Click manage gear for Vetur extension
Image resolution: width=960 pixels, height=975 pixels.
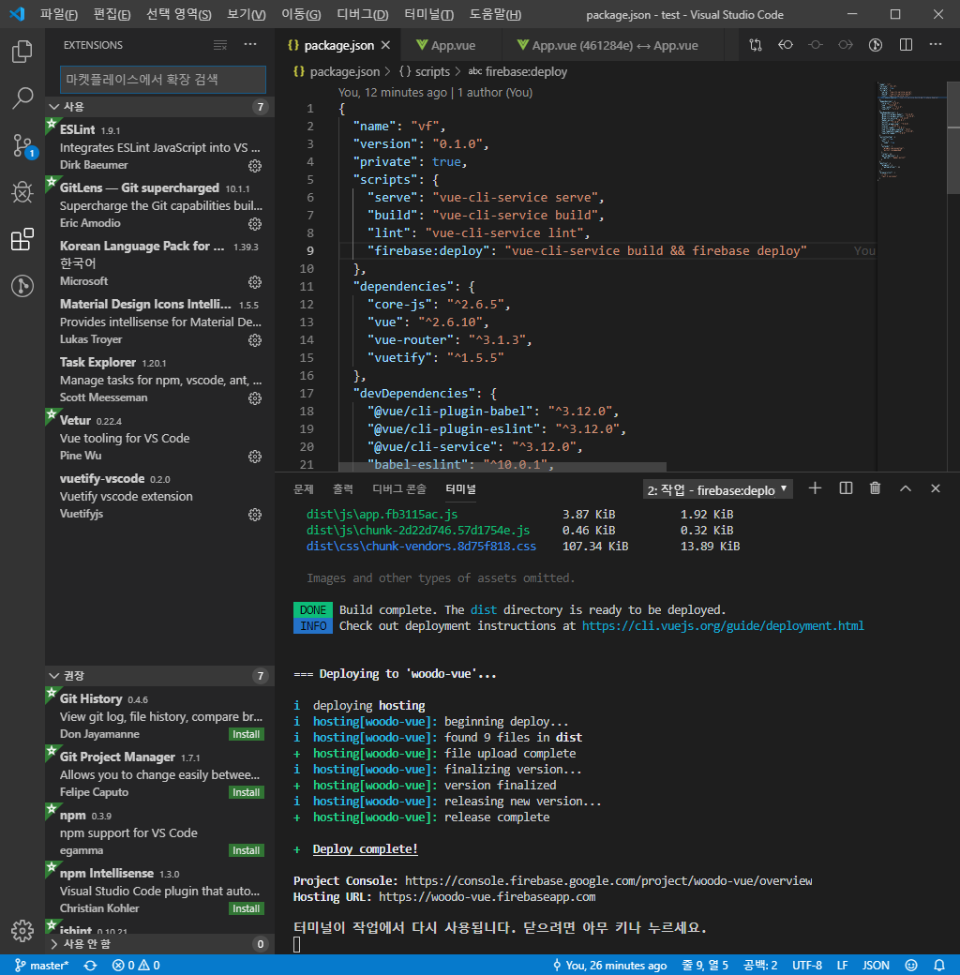[255, 457]
